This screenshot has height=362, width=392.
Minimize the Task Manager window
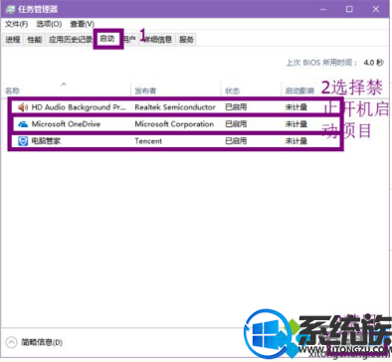click(x=323, y=9)
